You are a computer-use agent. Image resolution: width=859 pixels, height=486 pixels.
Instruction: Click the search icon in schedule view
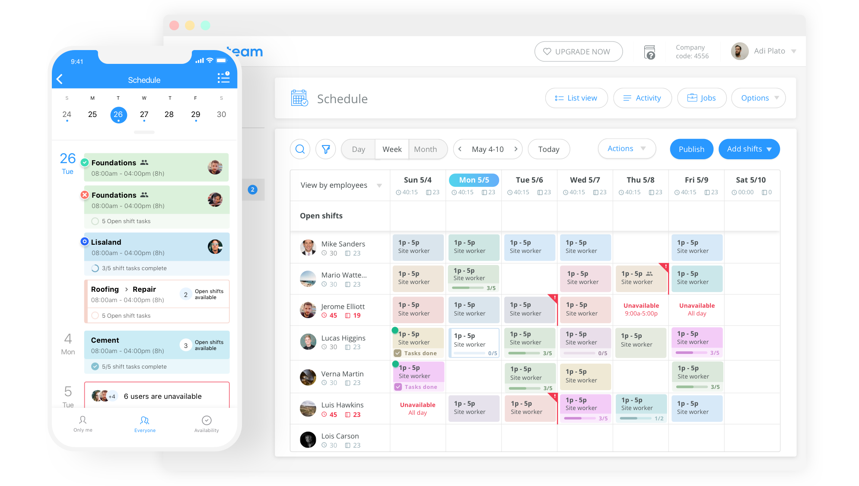point(300,149)
